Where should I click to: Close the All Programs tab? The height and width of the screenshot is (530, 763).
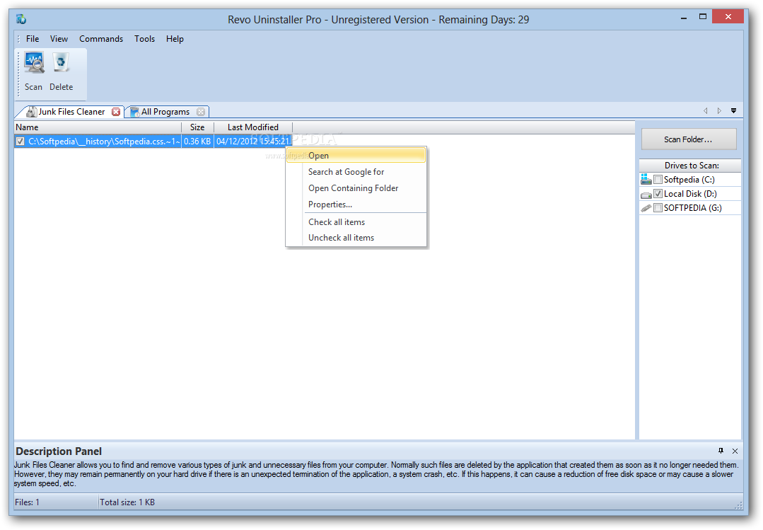pos(201,112)
